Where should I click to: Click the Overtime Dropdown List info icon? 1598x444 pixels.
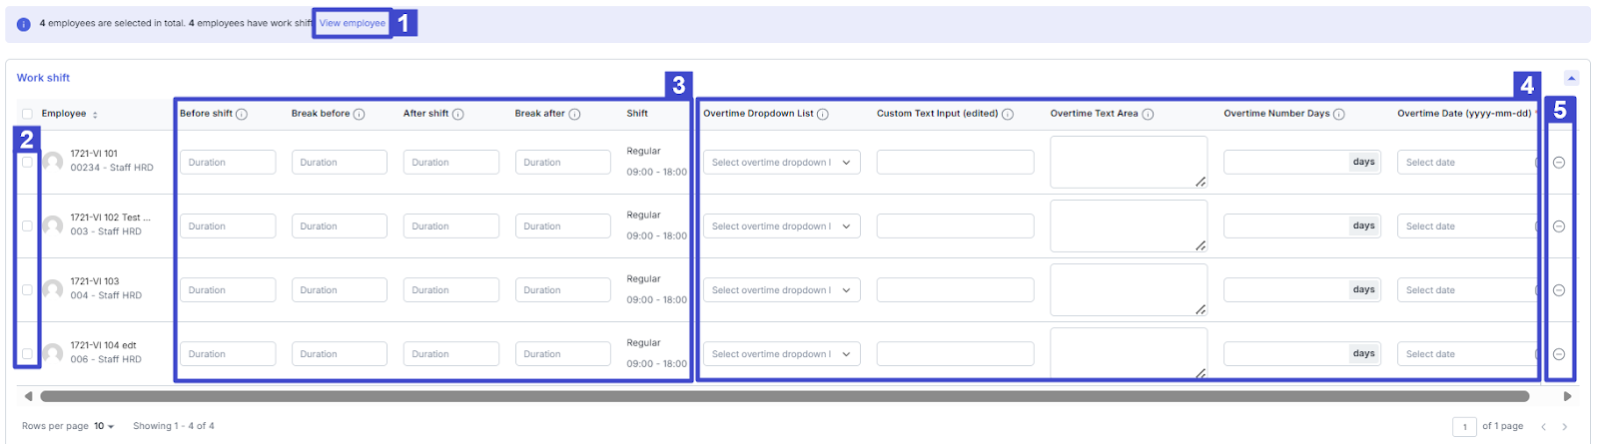[x=823, y=114]
